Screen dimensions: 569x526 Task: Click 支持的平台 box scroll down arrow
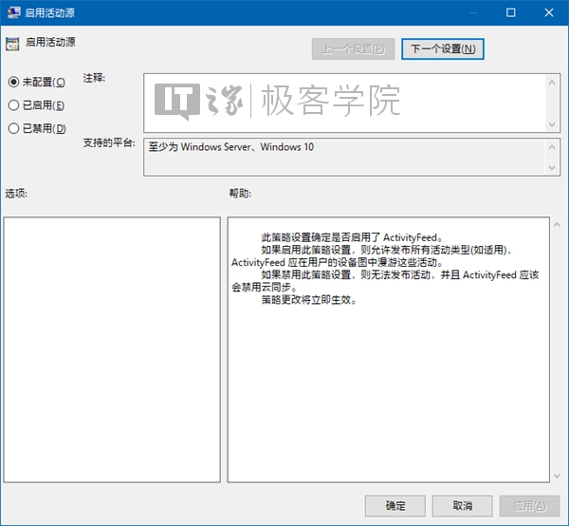pyautogui.click(x=552, y=167)
